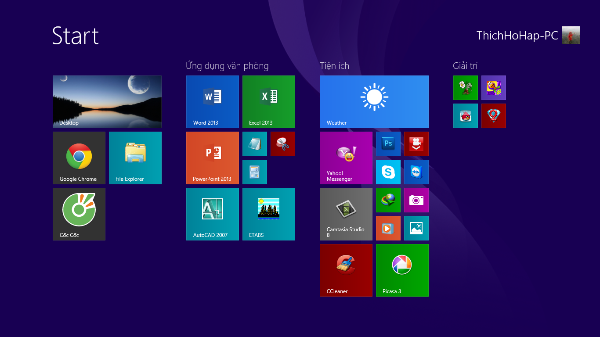Open the Excel 2013 tile
The height and width of the screenshot is (337, 600).
269,102
